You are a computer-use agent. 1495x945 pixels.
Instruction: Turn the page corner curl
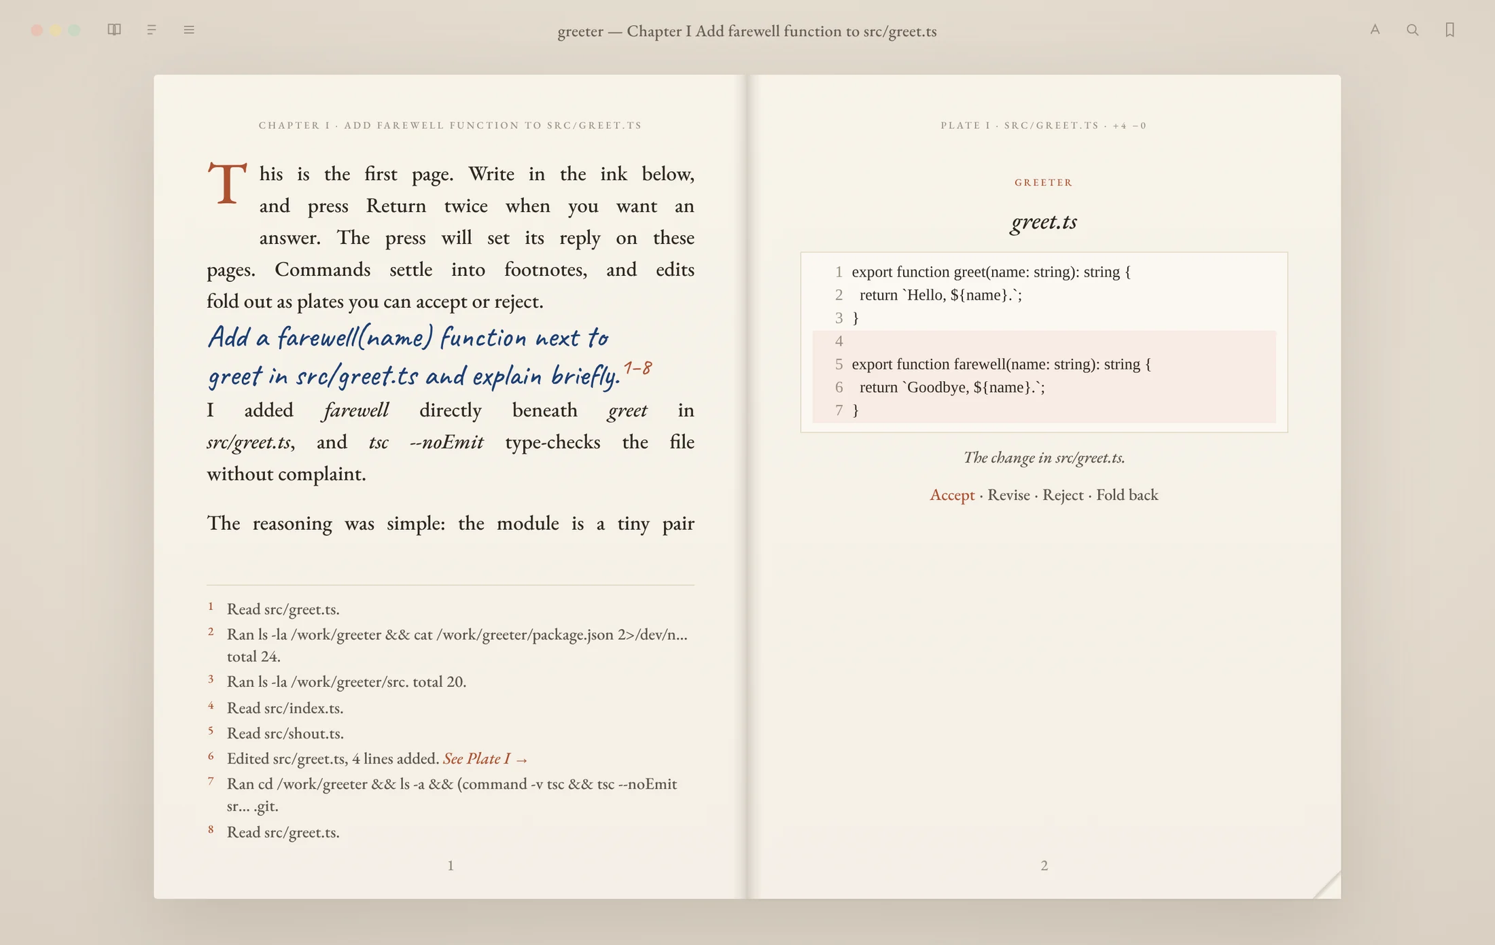pos(1326,885)
